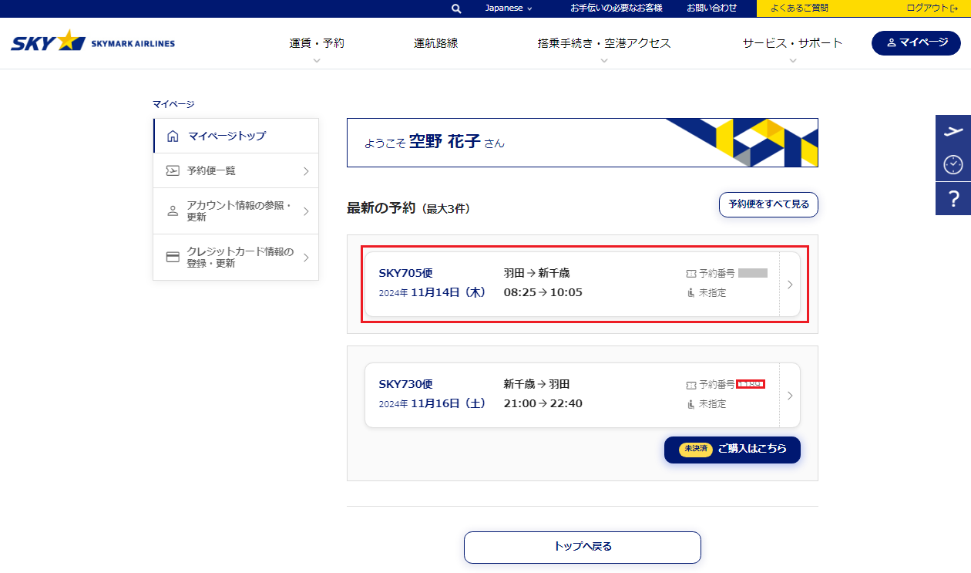
Task: Open the airplane icon side tab
Action: (x=953, y=131)
